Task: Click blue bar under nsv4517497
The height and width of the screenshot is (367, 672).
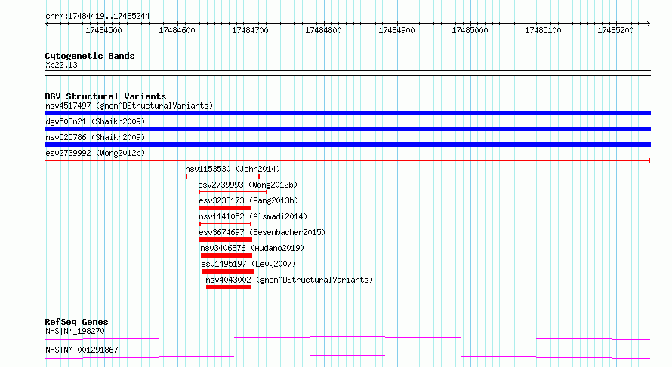Action: pyautogui.click(x=347, y=113)
